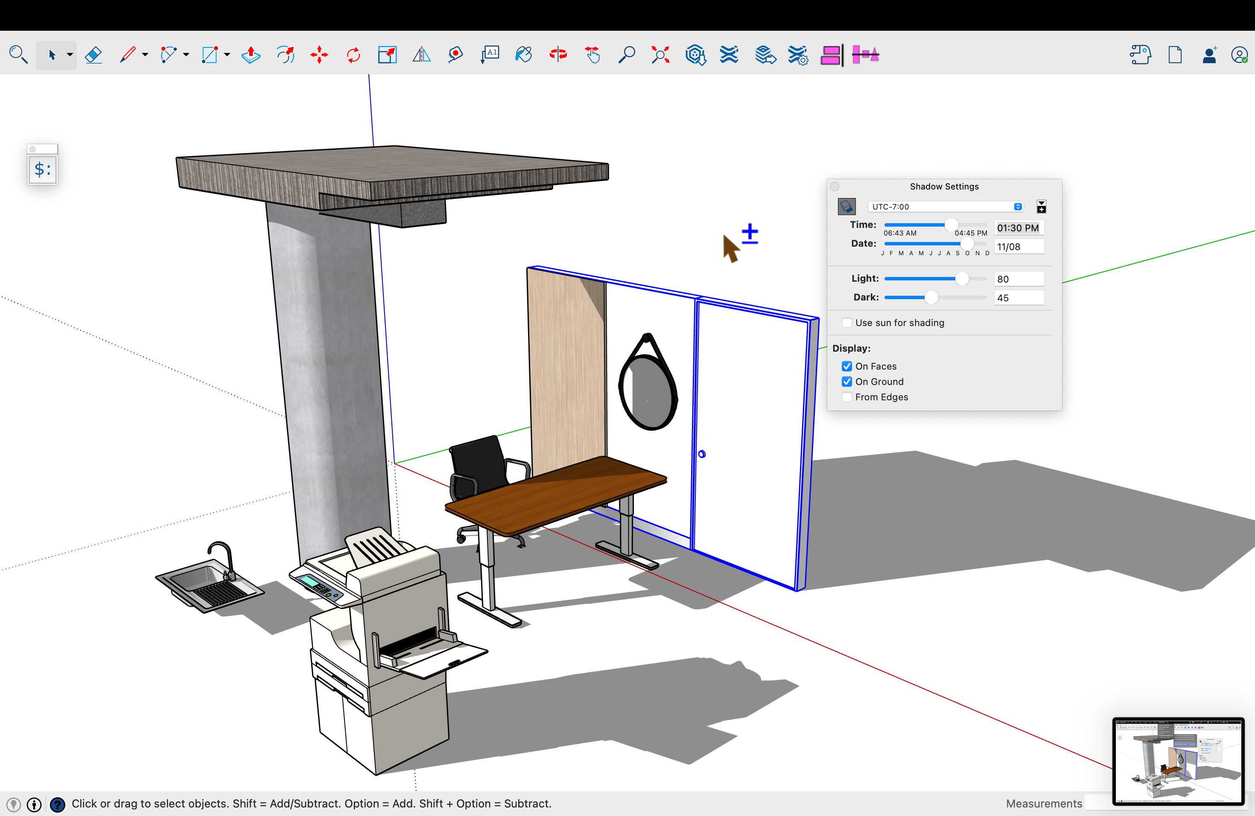Enable From Edges shadows
1255x816 pixels.
click(847, 397)
